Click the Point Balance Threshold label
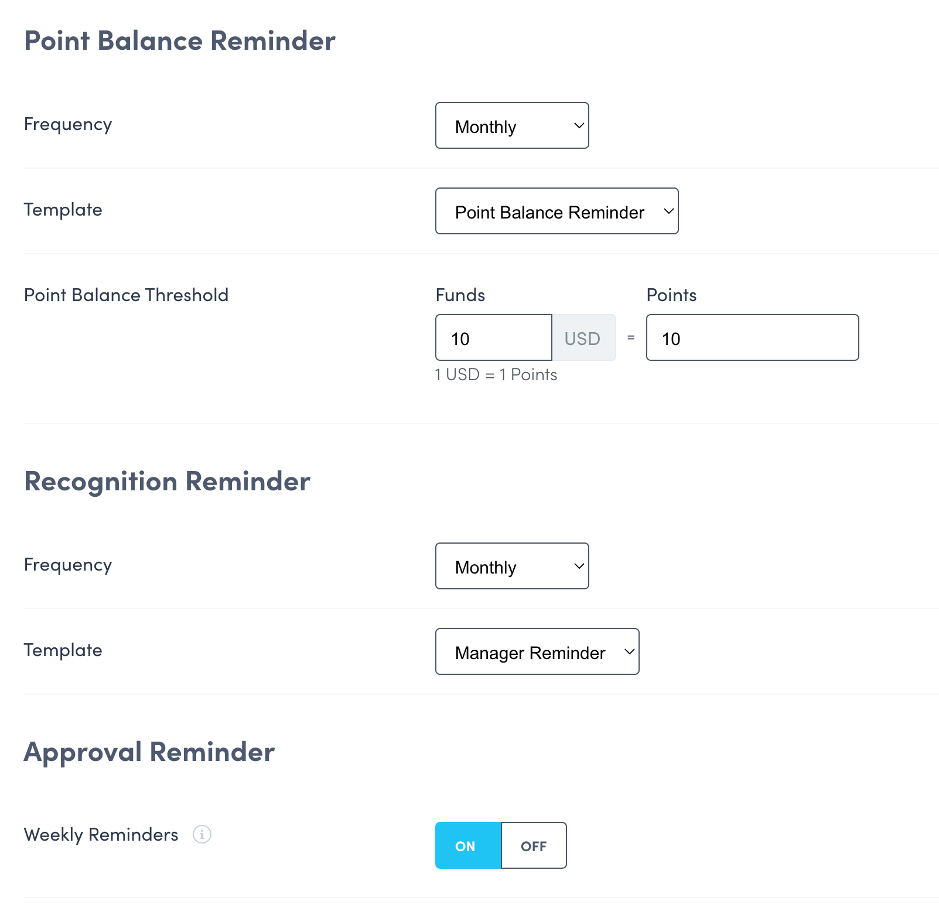This screenshot has width=939, height=918. coord(126,295)
